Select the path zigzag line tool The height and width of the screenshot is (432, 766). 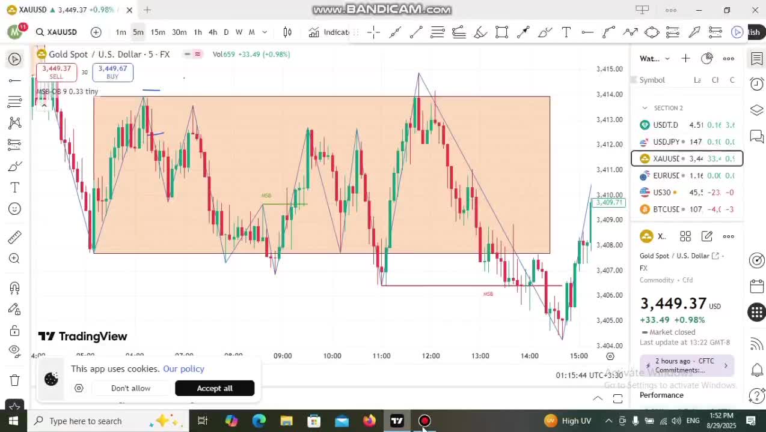tap(630, 32)
